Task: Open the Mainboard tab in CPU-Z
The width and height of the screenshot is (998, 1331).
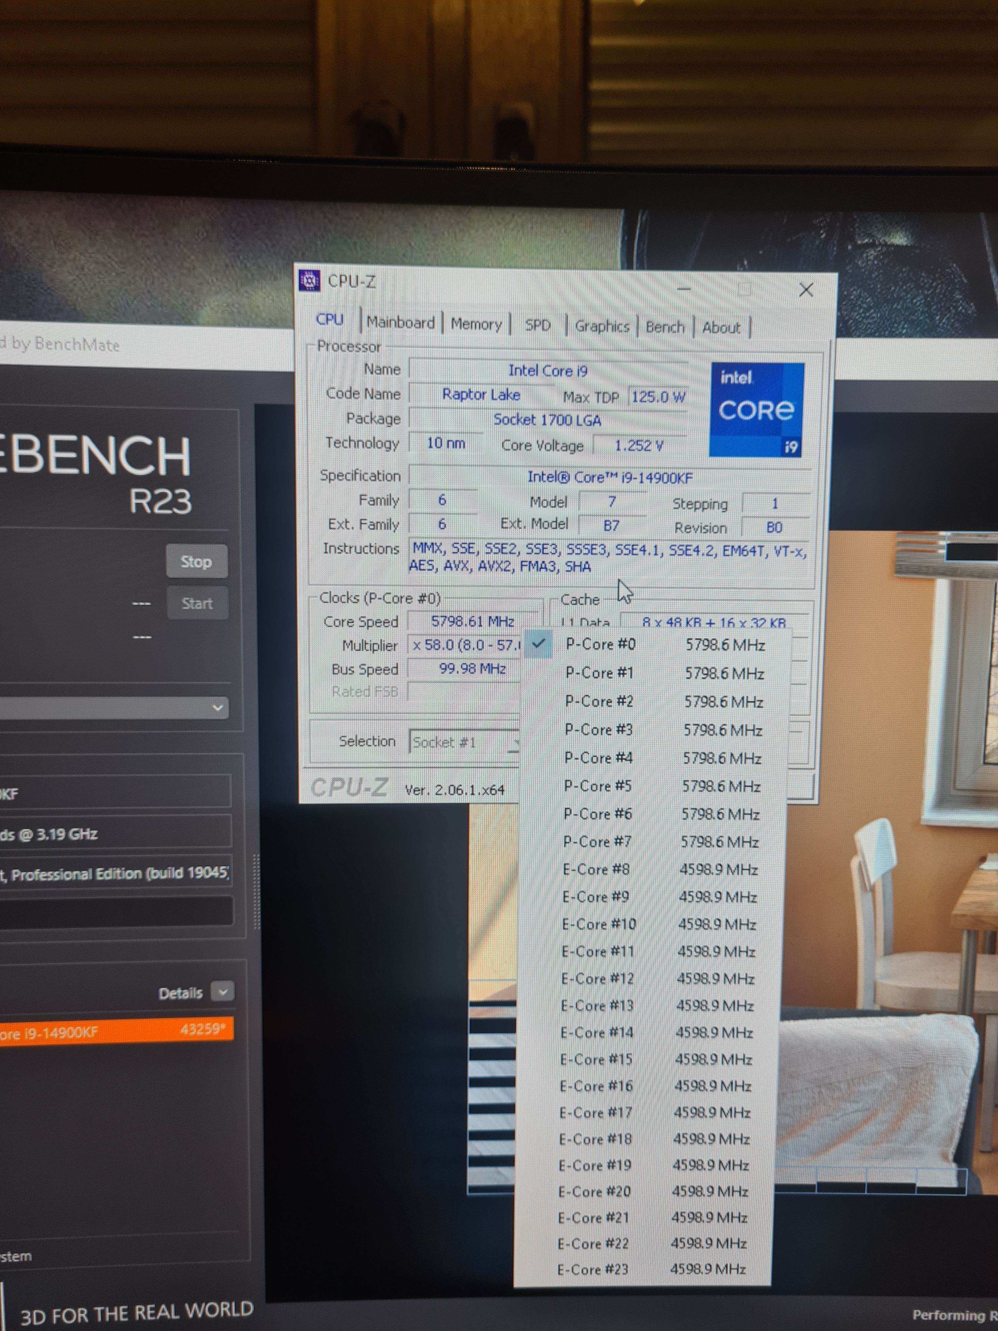Action: pos(401,323)
